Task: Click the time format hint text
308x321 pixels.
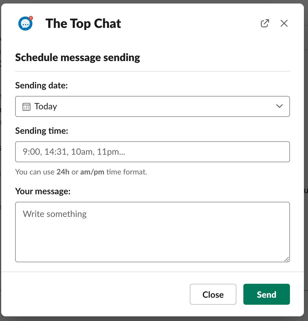Action: 81,172
